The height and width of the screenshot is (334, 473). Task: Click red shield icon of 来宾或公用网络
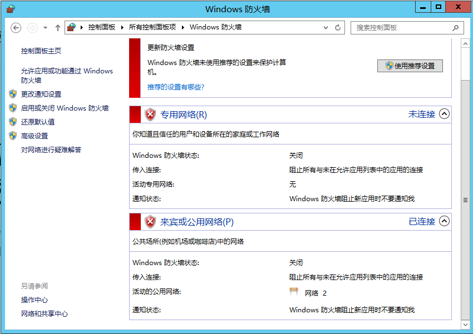tap(150, 222)
